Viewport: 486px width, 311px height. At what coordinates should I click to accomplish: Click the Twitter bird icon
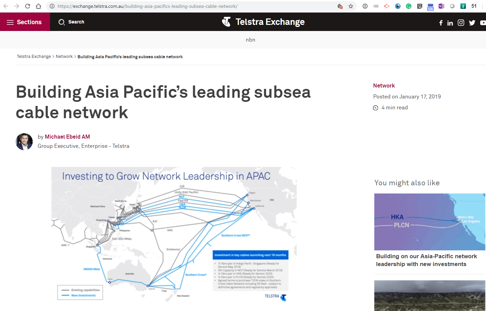(x=472, y=23)
